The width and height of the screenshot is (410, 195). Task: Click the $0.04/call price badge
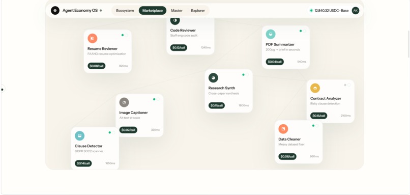coord(275,62)
